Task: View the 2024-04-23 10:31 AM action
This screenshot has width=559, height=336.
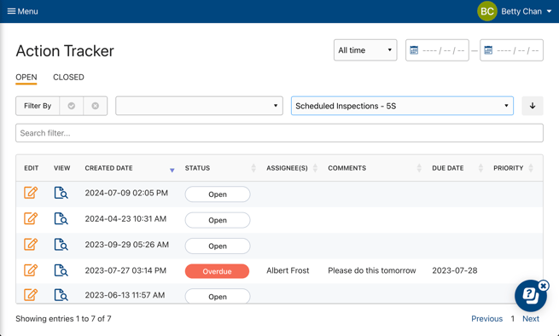Action: pos(61,218)
